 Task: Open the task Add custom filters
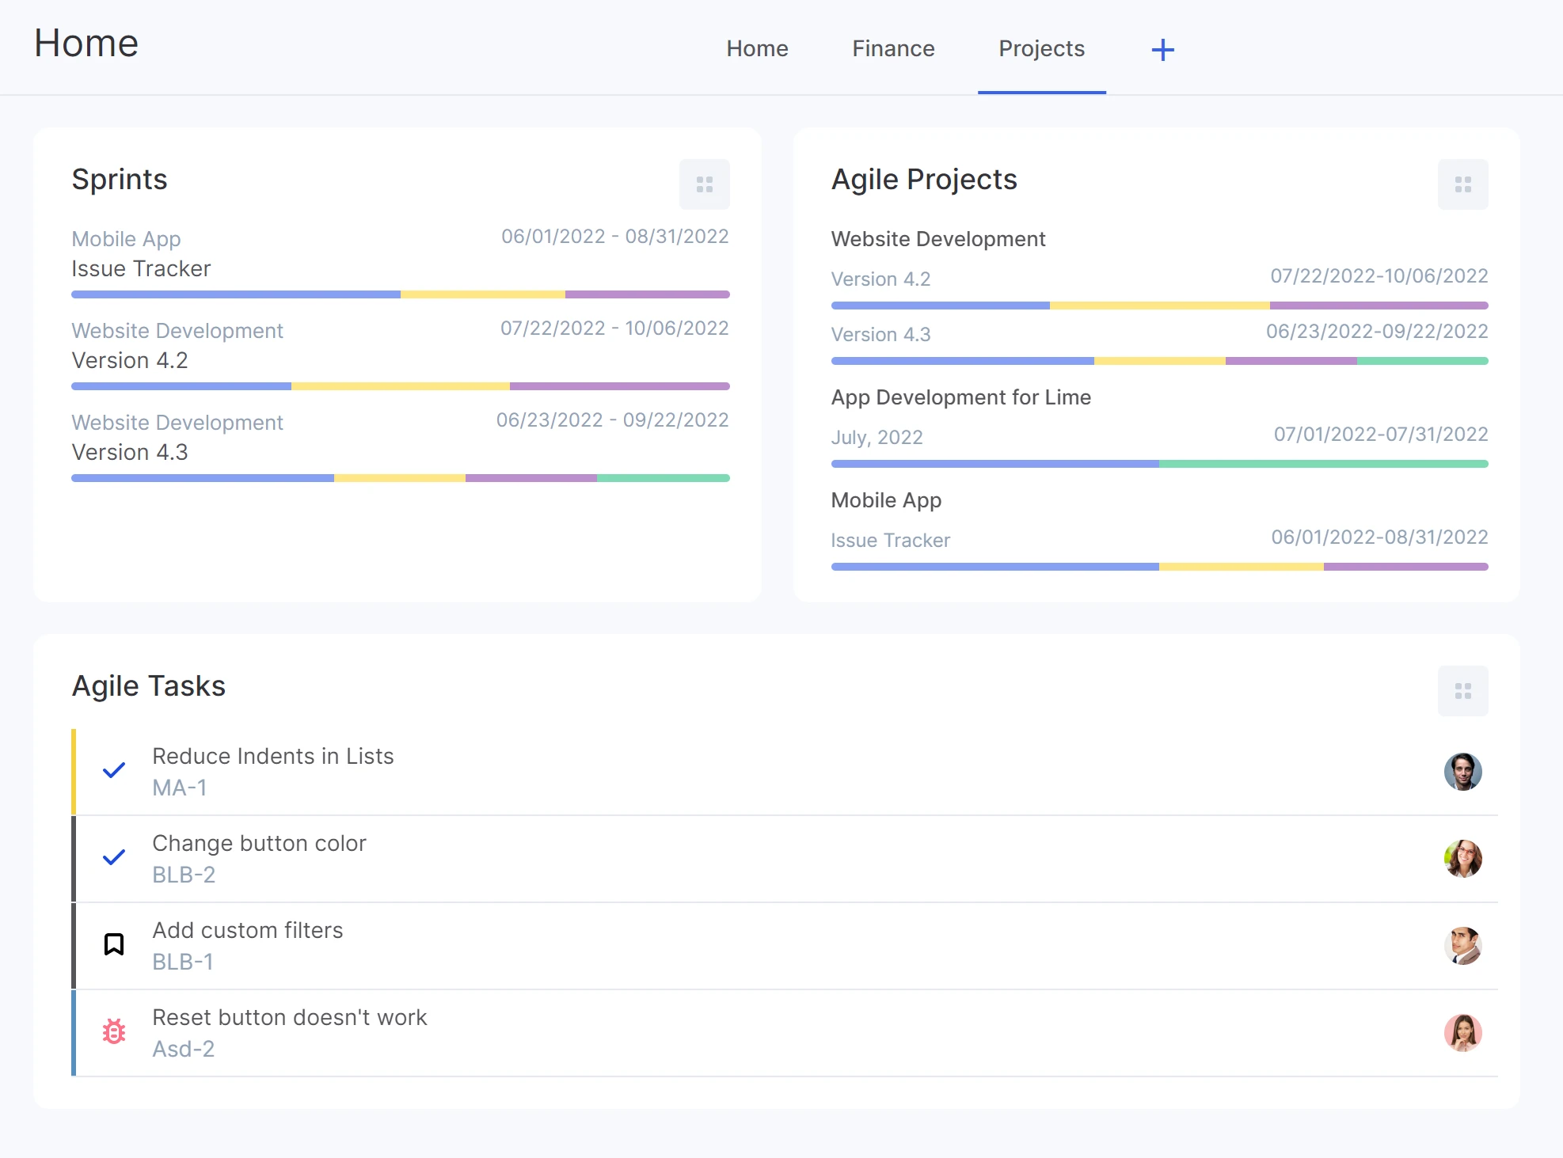[x=248, y=930]
